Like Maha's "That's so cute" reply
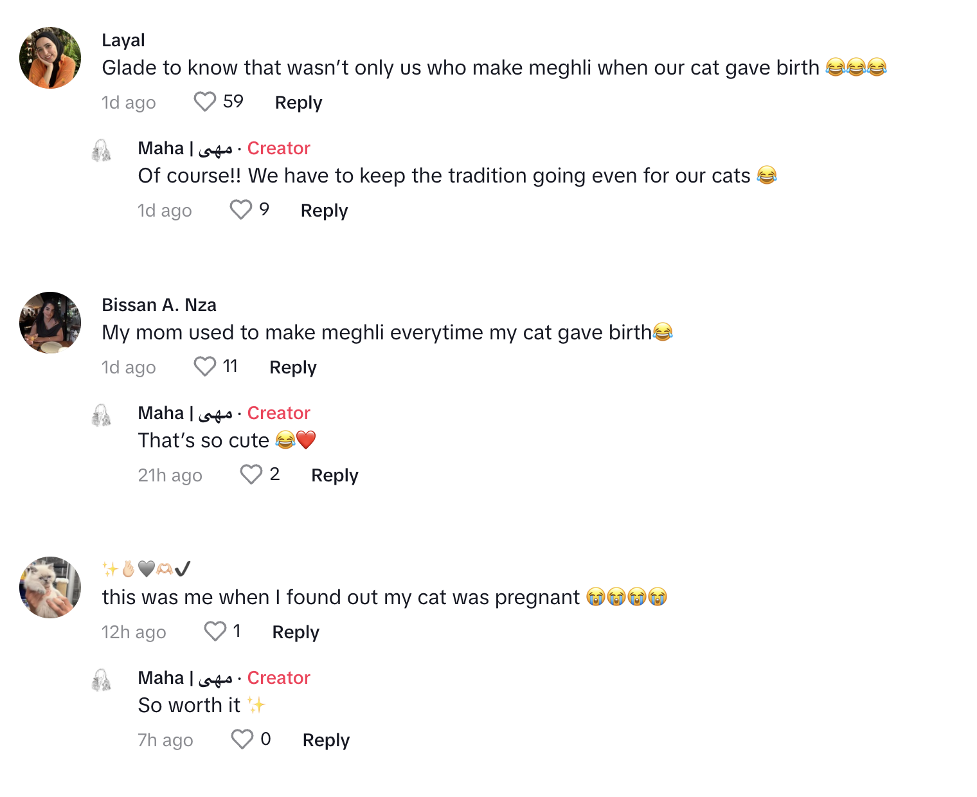 pyautogui.click(x=251, y=474)
